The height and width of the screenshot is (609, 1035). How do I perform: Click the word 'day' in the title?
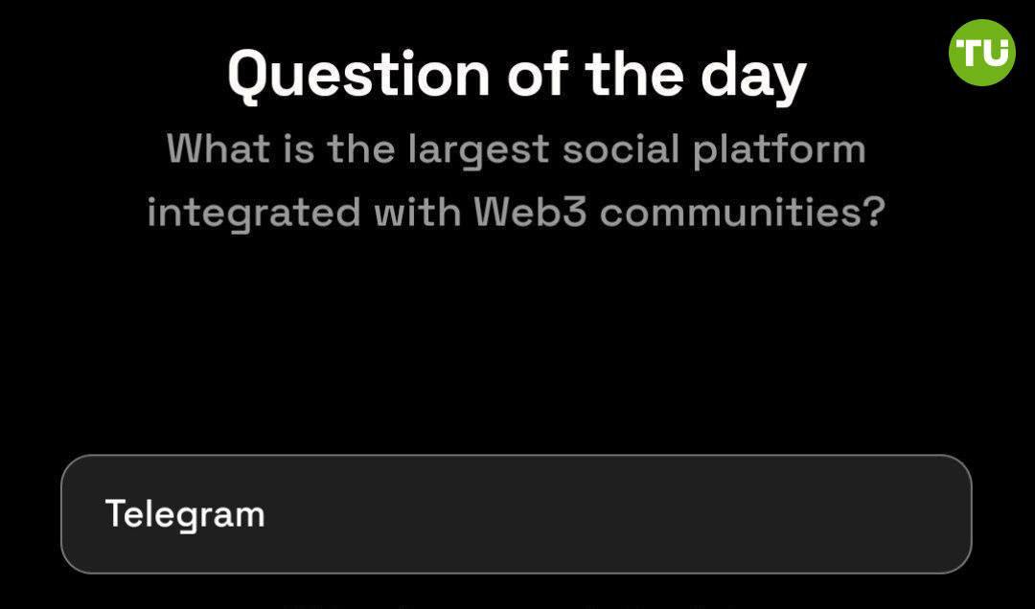coord(753,78)
